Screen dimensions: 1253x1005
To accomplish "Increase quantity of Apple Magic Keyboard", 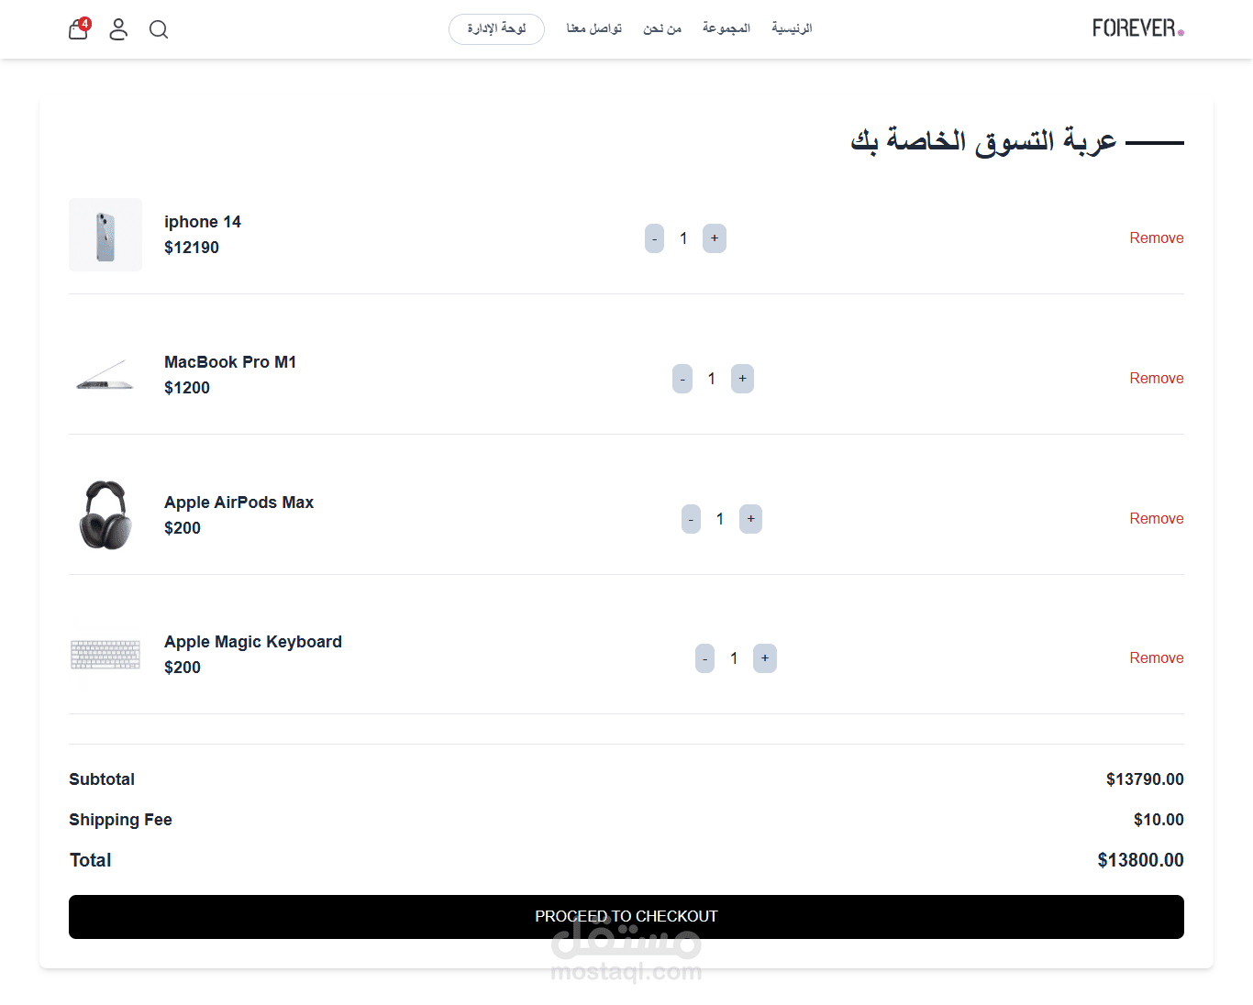I will (x=765, y=658).
